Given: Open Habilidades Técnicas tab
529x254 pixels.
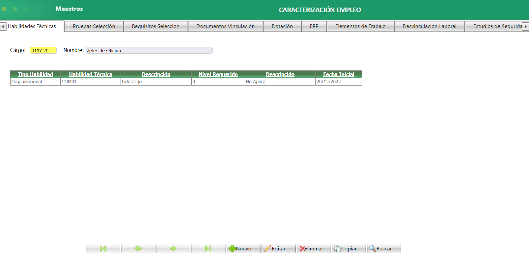Looking at the screenshot, I should click(x=32, y=26).
